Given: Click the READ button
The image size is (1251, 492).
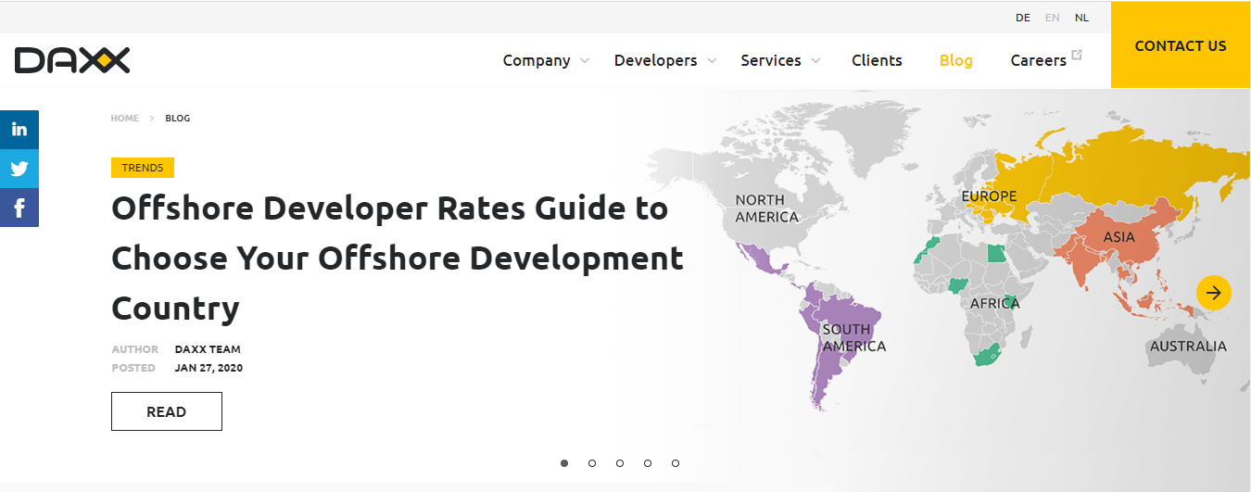Looking at the screenshot, I should pyautogui.click(x=167, y=411).
